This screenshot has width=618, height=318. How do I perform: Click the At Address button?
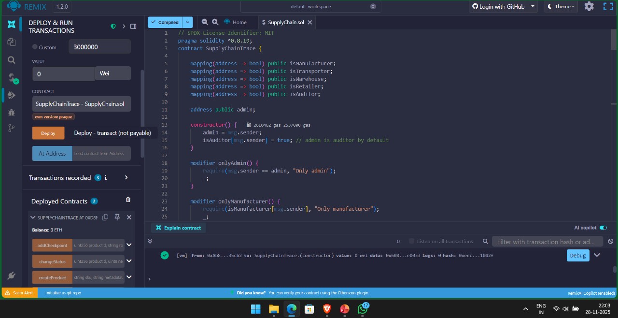(x=52, y=153)
